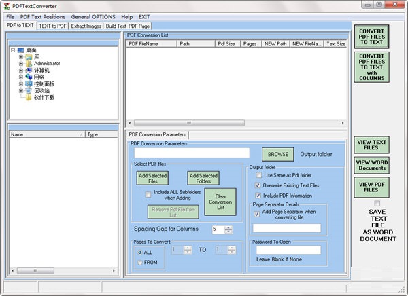Click the VIEW WORD Documents button

(371, 165)
